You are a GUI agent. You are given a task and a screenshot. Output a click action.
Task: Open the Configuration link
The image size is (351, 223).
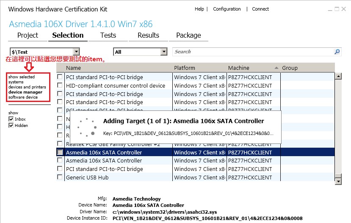pyautogui.click(x=227, y=9)
